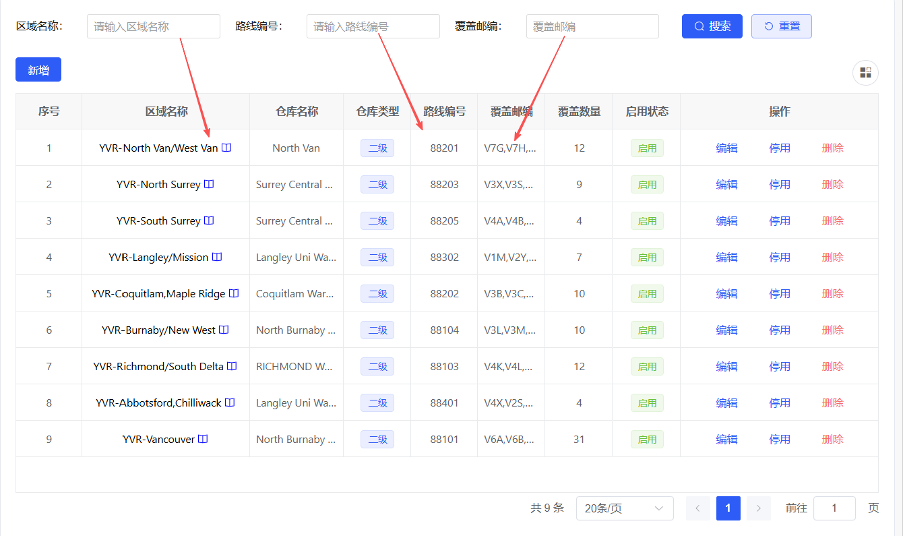Open map icon beside YVR-Abbotsford,Chilliwack
The height and width of the screenshot is (536, 903).
tap(230, 403)
